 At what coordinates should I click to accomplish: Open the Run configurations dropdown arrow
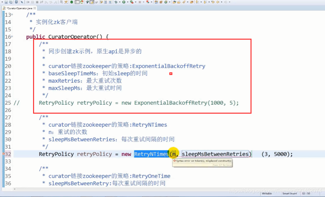tap(127, 2)
